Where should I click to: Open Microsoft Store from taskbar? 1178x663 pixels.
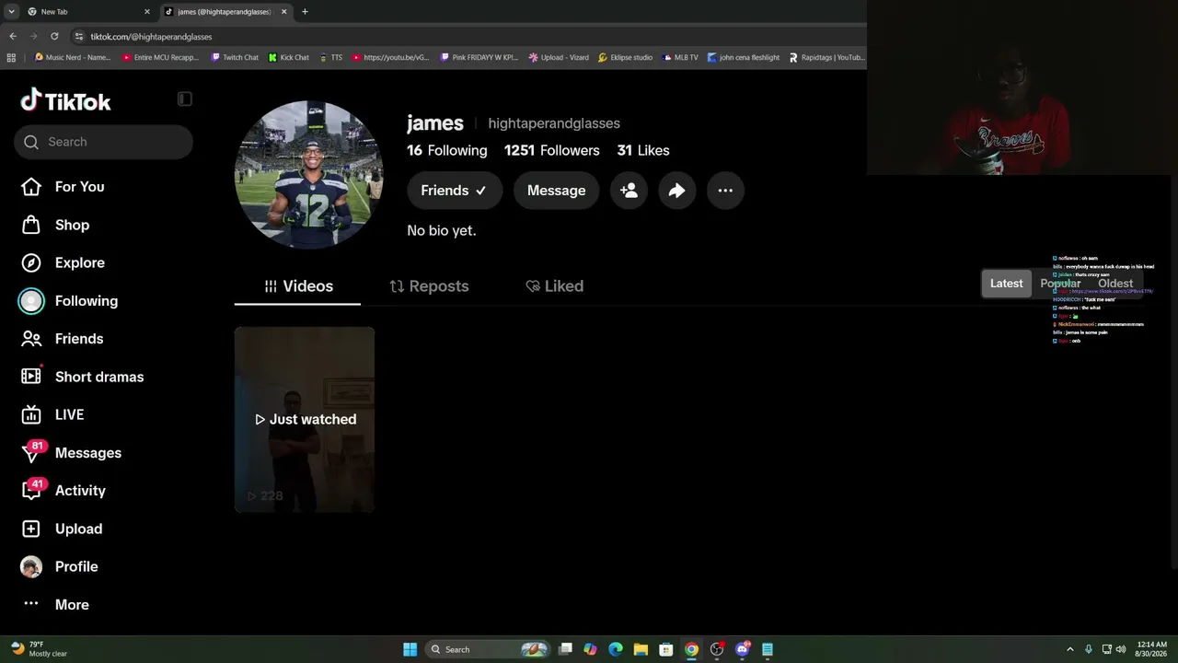665,649
